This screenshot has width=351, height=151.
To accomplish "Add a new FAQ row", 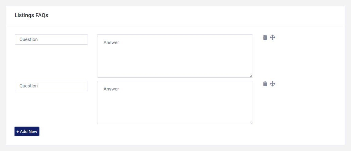I will pyautogui.click(x=27, y=131).
